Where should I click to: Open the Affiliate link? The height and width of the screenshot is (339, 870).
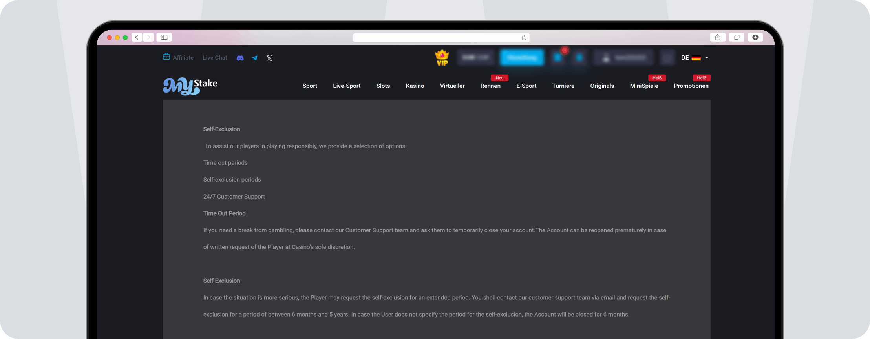click(x=183, y=58)
